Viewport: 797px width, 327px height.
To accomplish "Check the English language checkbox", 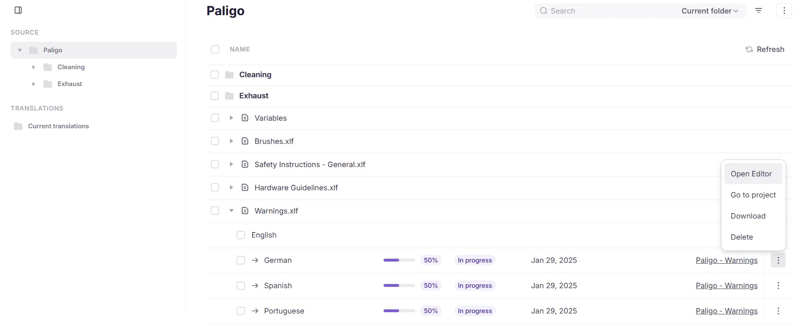I will pyautogui.click(x=241, y=235).
